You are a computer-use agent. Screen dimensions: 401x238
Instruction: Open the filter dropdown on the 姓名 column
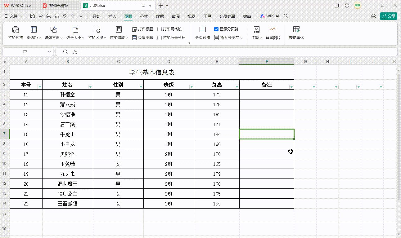coord(90,87)
